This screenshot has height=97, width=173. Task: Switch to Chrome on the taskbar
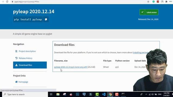click(x=110, y=94)
